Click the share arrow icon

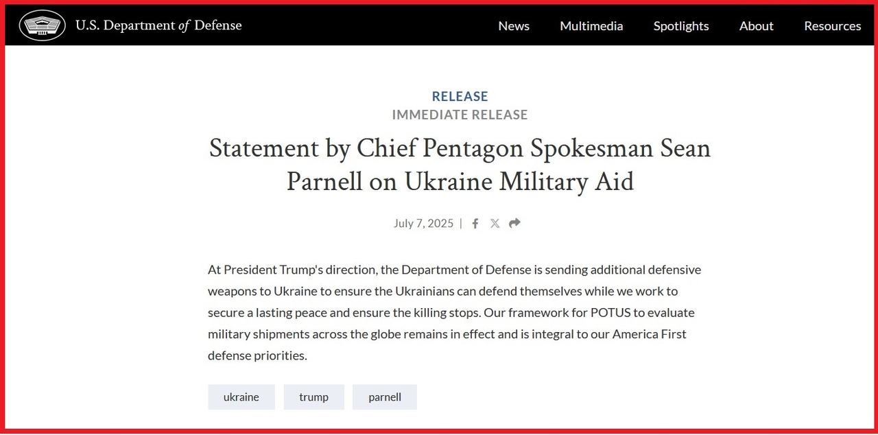[x=514, y=223]
